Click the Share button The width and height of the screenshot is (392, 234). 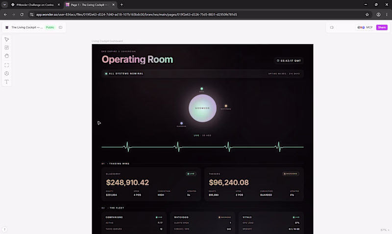pos(382,27)
